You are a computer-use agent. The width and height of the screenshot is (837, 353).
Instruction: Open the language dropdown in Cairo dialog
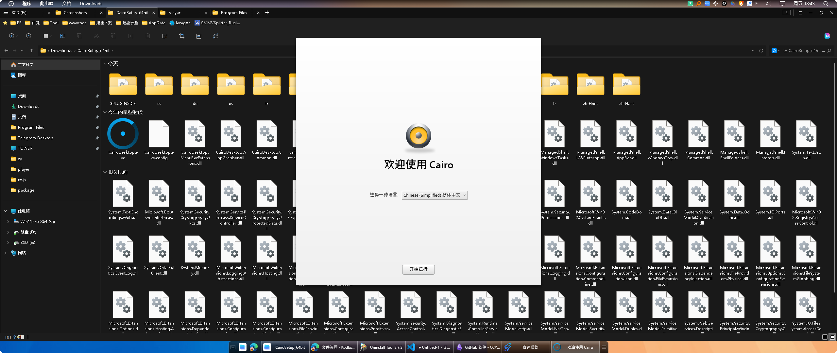435,195
